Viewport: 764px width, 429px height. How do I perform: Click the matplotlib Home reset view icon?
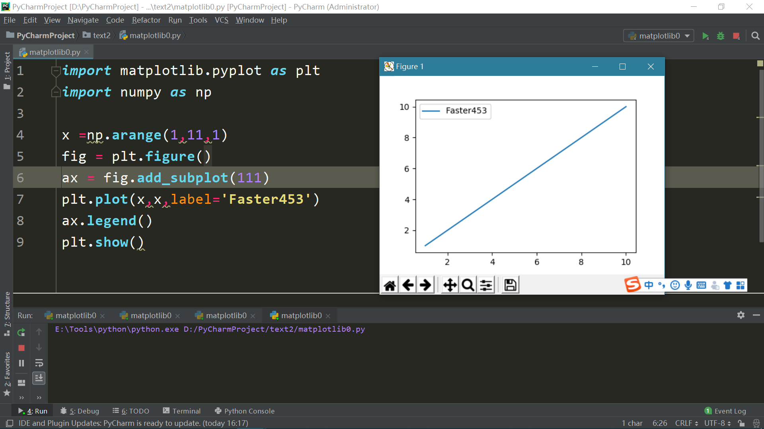390,285
